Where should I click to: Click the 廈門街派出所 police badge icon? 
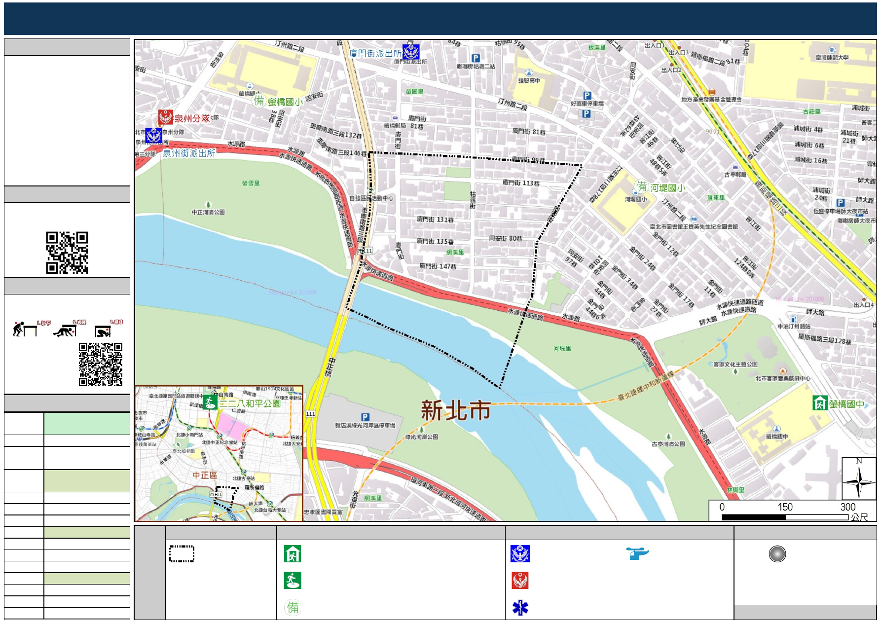point(411,52)
